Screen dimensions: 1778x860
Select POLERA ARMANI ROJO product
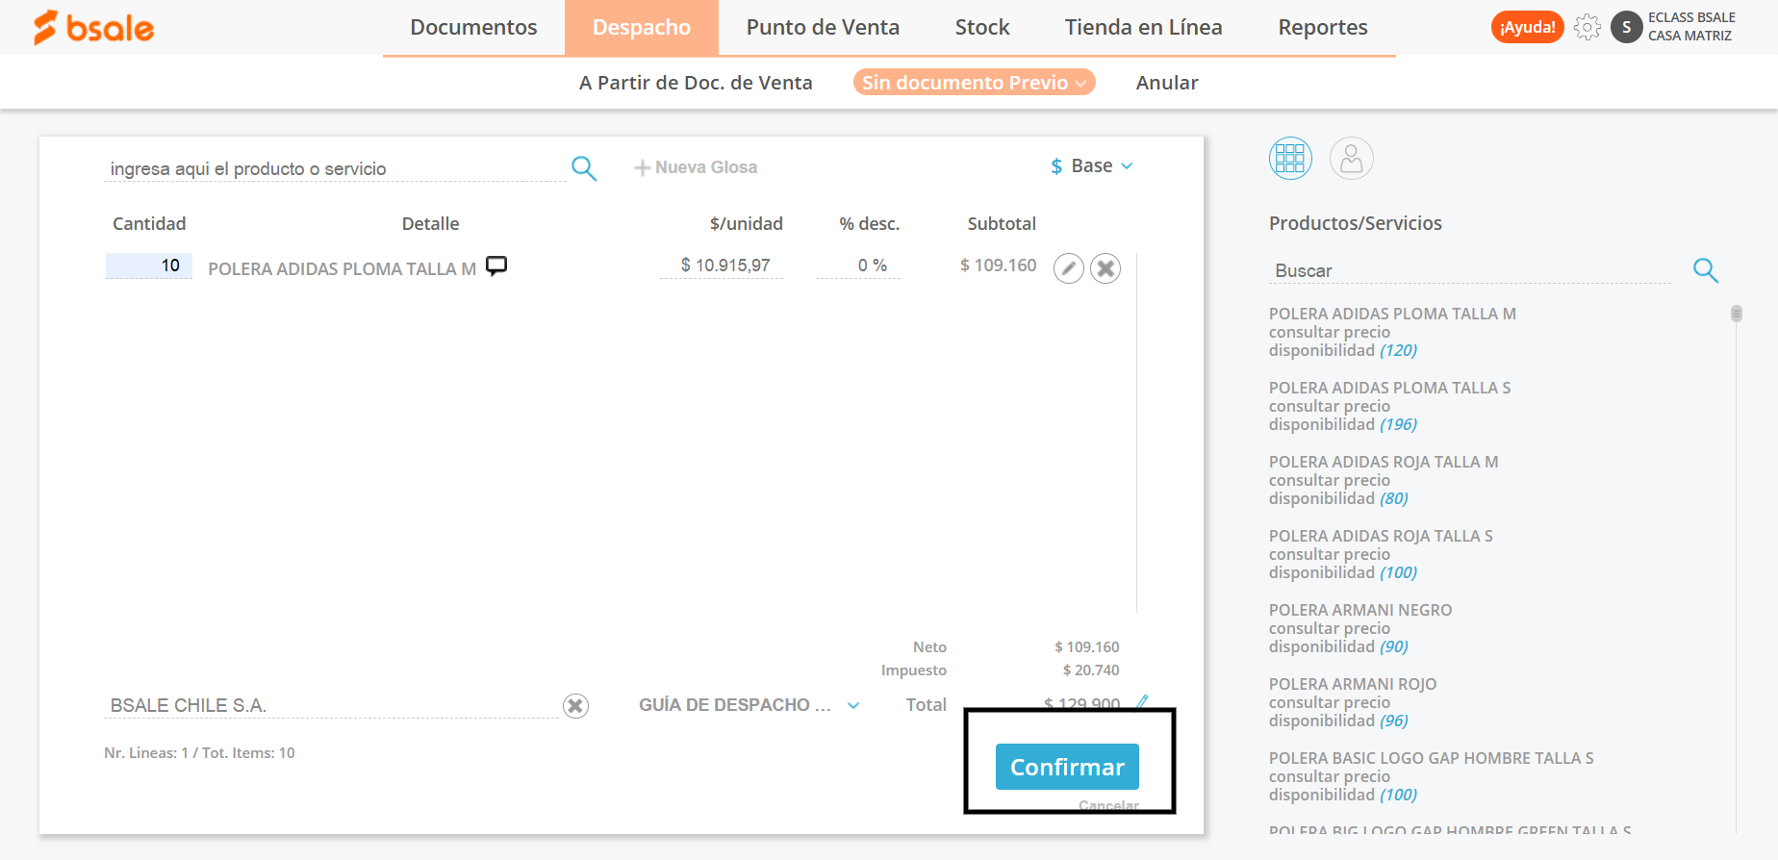(x=1353, y=684)
